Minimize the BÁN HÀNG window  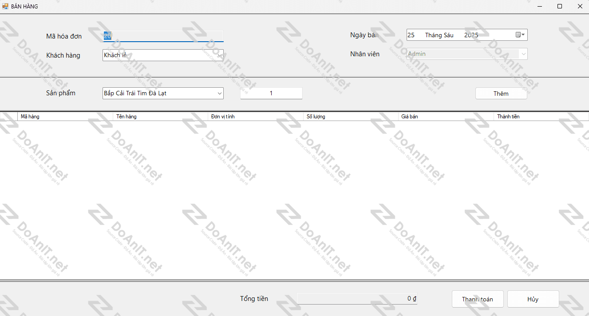[540, 6]
